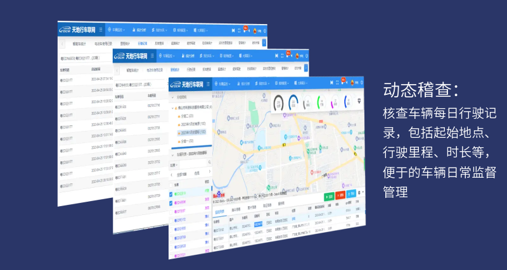Click the first dark circular gauge on the map

(279, 102)
